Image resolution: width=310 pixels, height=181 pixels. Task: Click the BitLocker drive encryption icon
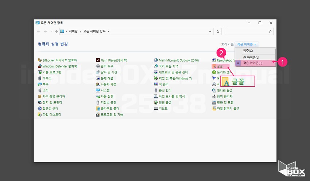[x=40, y=60]
